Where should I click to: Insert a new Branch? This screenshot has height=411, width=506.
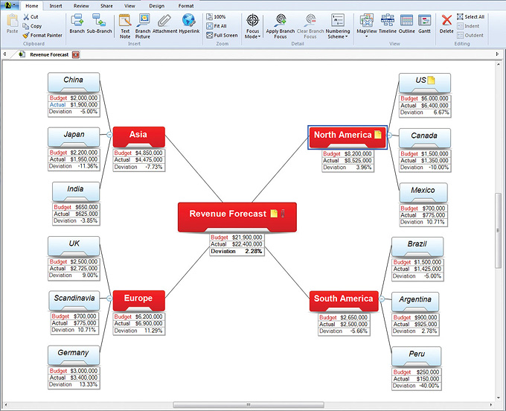tap(77, 24)
